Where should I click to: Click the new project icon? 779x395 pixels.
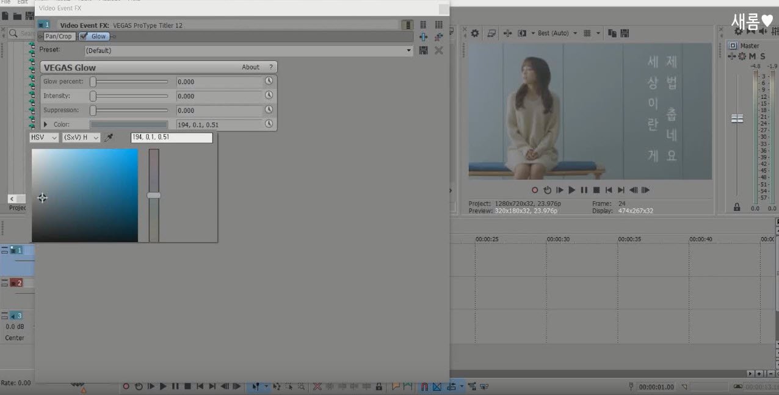tap(5, 15)
